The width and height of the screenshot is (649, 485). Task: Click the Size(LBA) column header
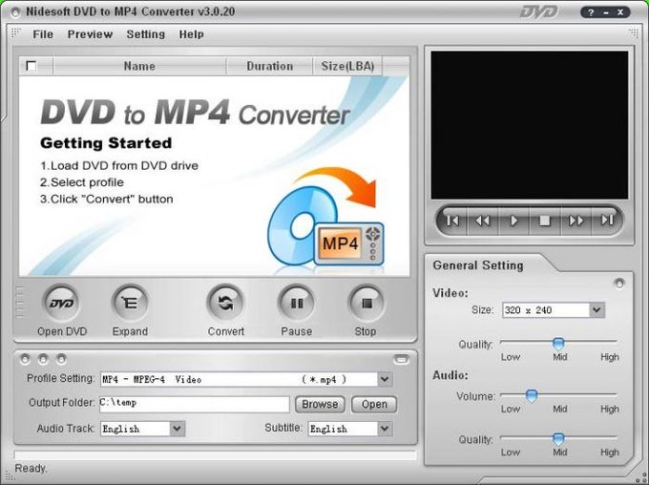(x=347, y=66)
